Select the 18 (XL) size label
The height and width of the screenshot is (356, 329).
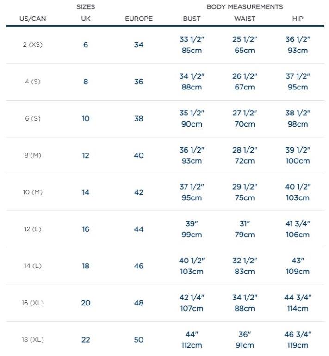(x=32, y=340)
